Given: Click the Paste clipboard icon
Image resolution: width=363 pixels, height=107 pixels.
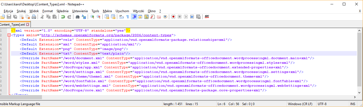Looking at the screenshot, I should pos(55,17).
